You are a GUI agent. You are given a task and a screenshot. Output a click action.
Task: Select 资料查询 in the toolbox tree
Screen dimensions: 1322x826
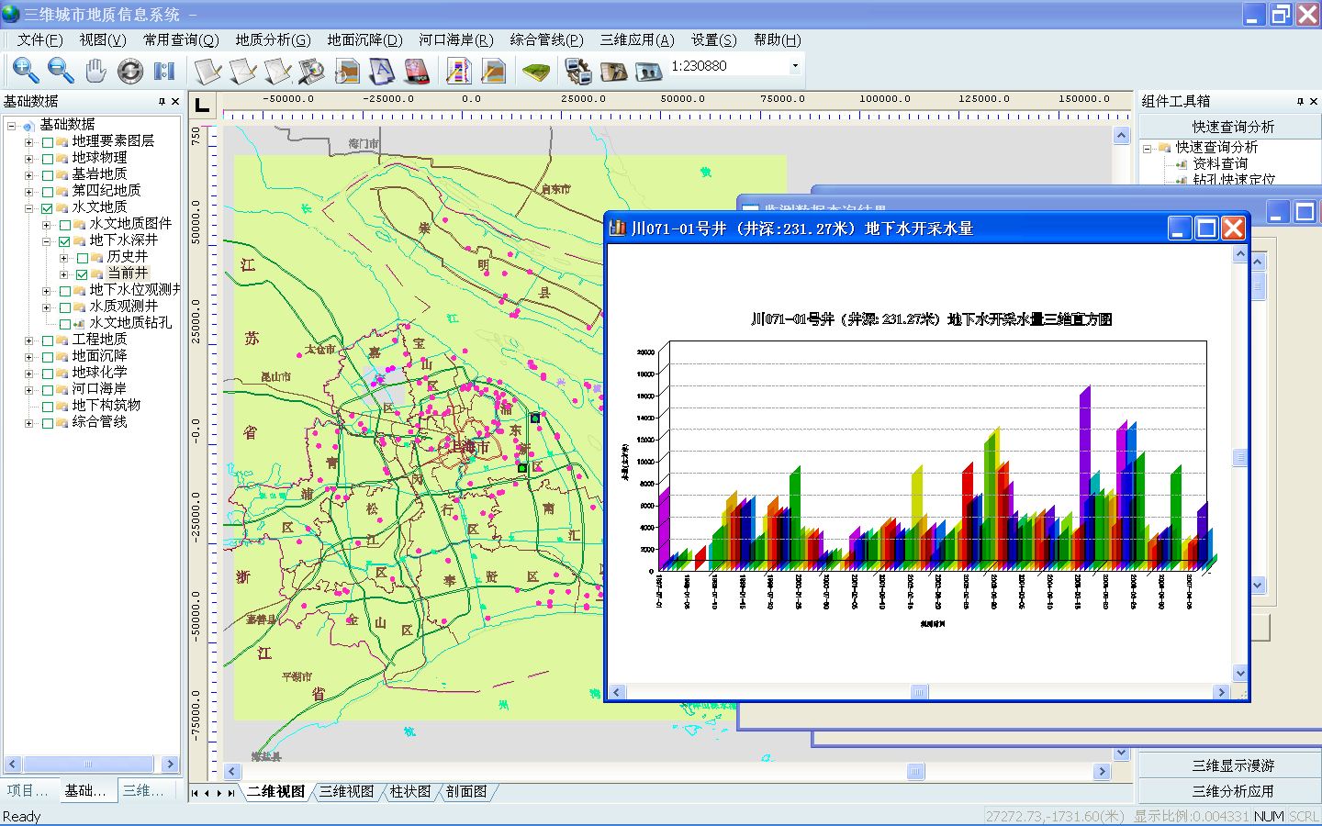click(x=1220, y=163)
